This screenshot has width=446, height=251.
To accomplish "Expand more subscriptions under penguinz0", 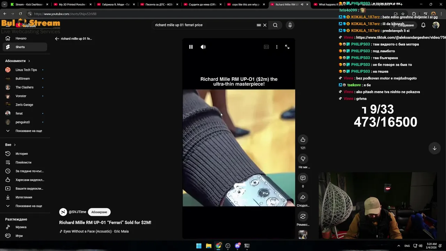I will 24,131.
